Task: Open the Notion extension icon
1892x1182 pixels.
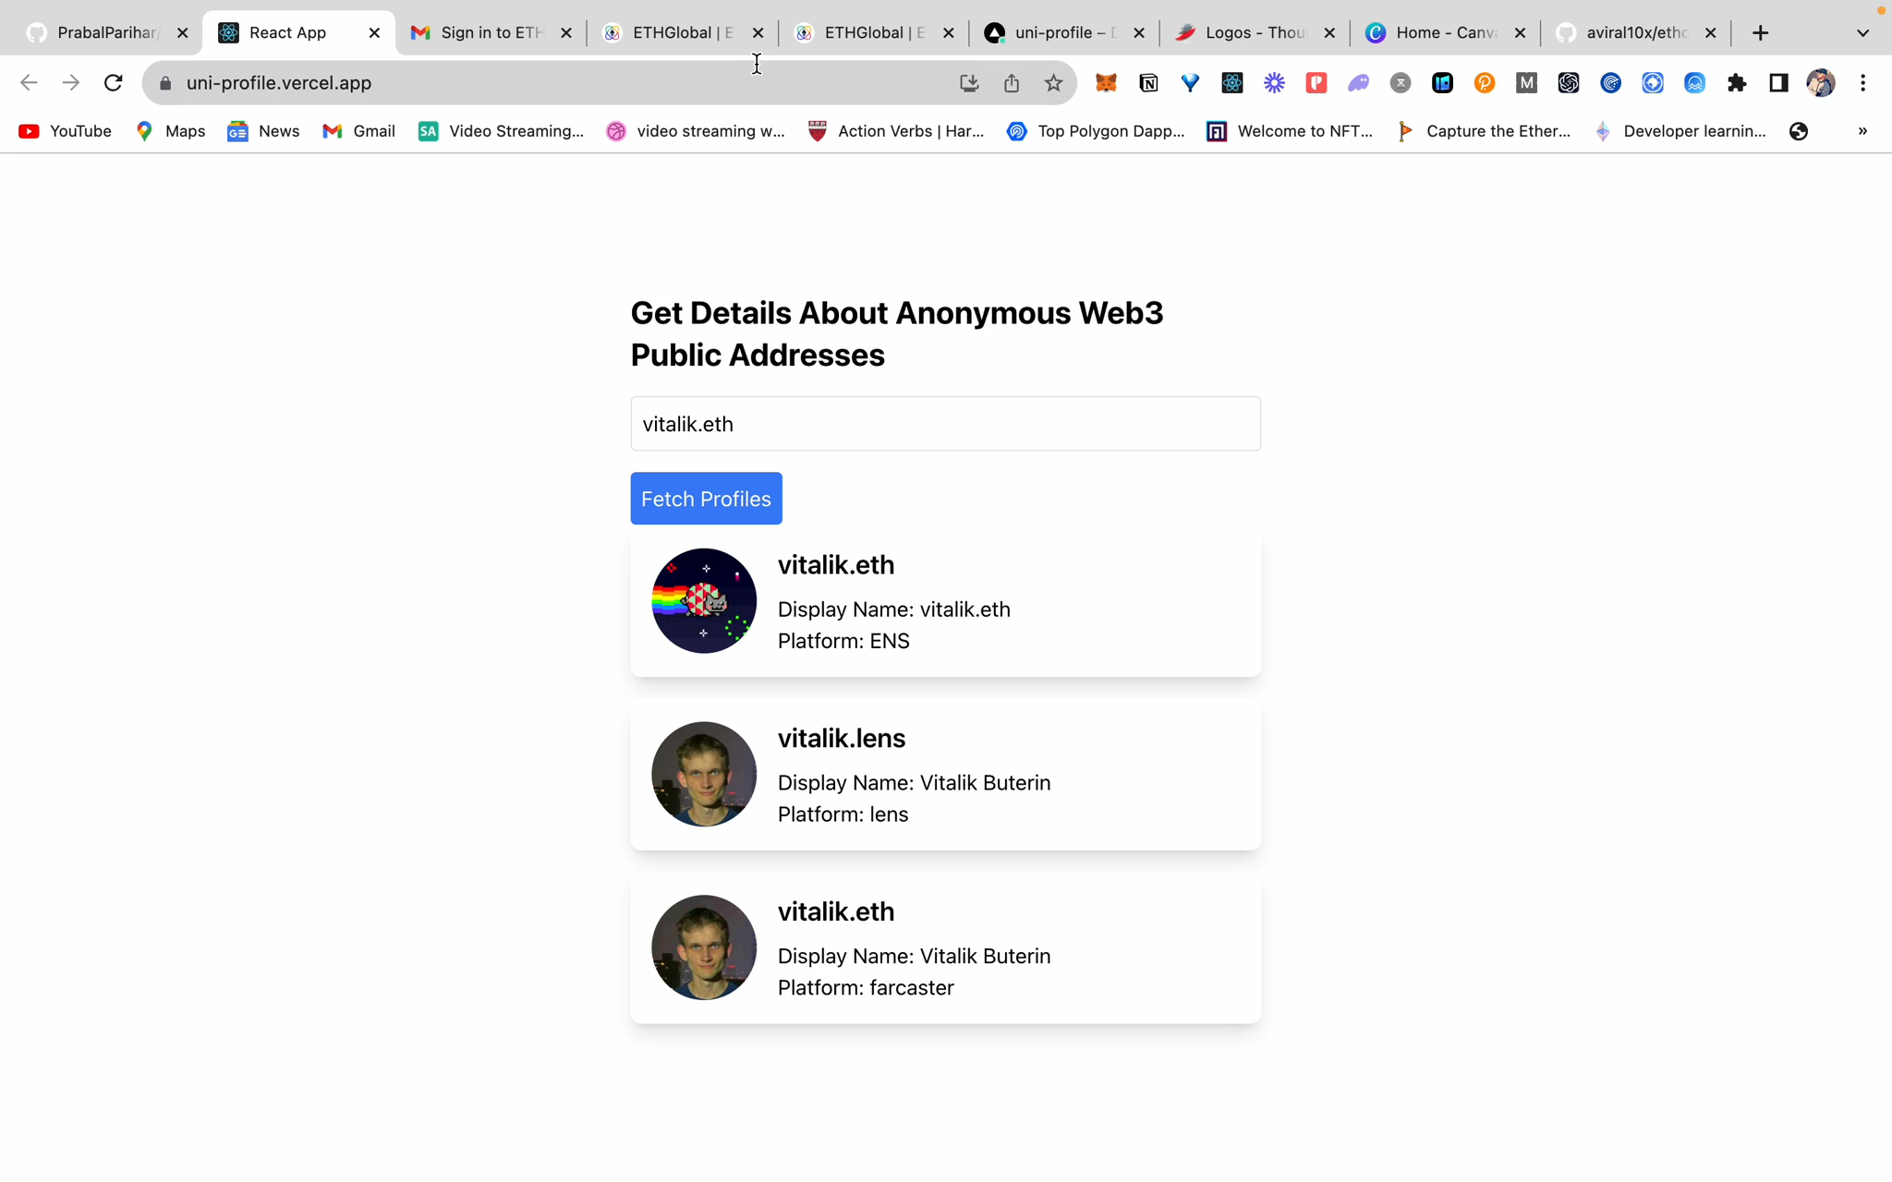Action: 1148,83
